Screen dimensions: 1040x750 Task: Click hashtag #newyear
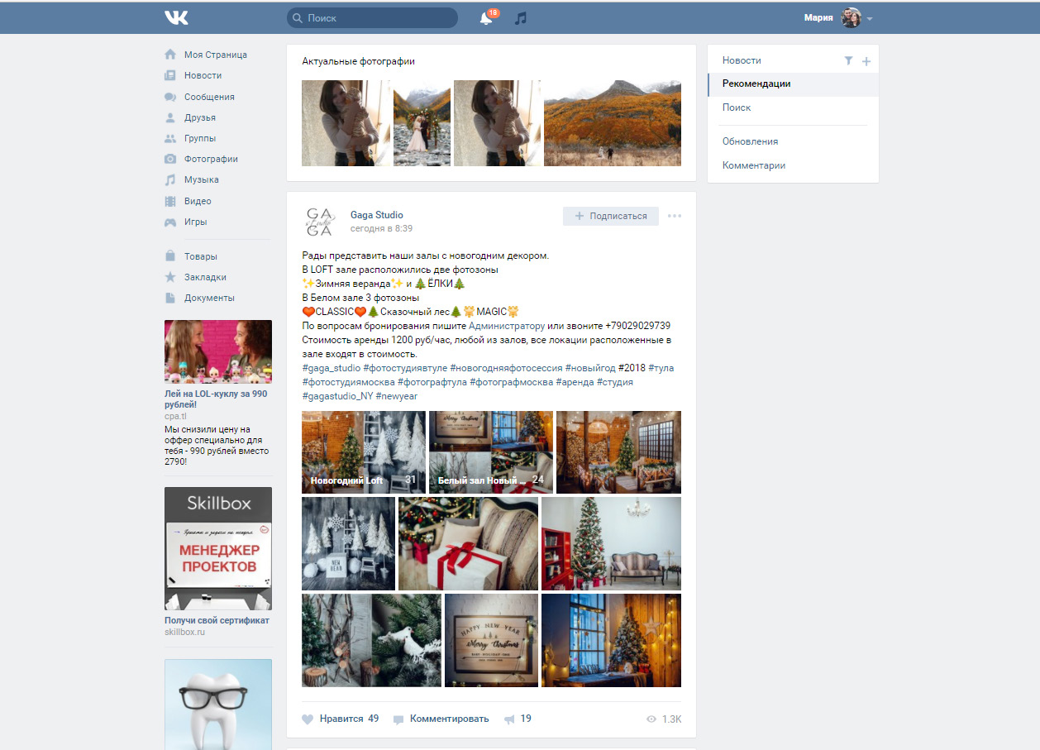pyautogui.click(x=397, y=396)
